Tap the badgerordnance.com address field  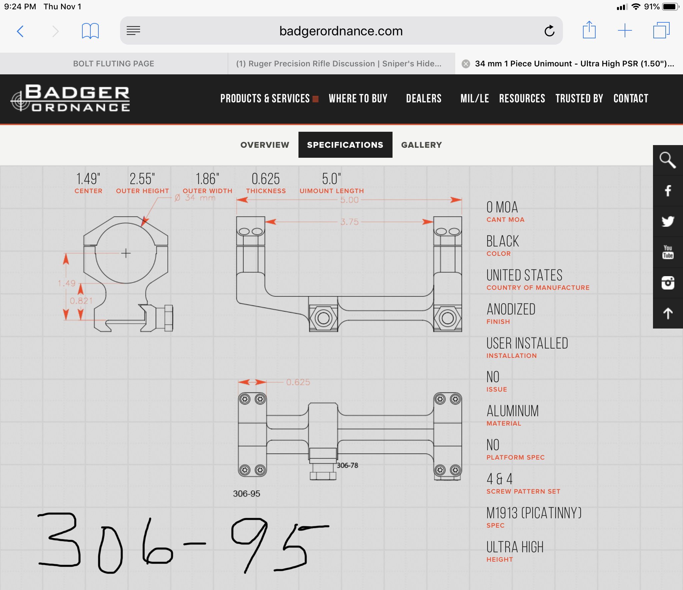click(x=341, y=31)
